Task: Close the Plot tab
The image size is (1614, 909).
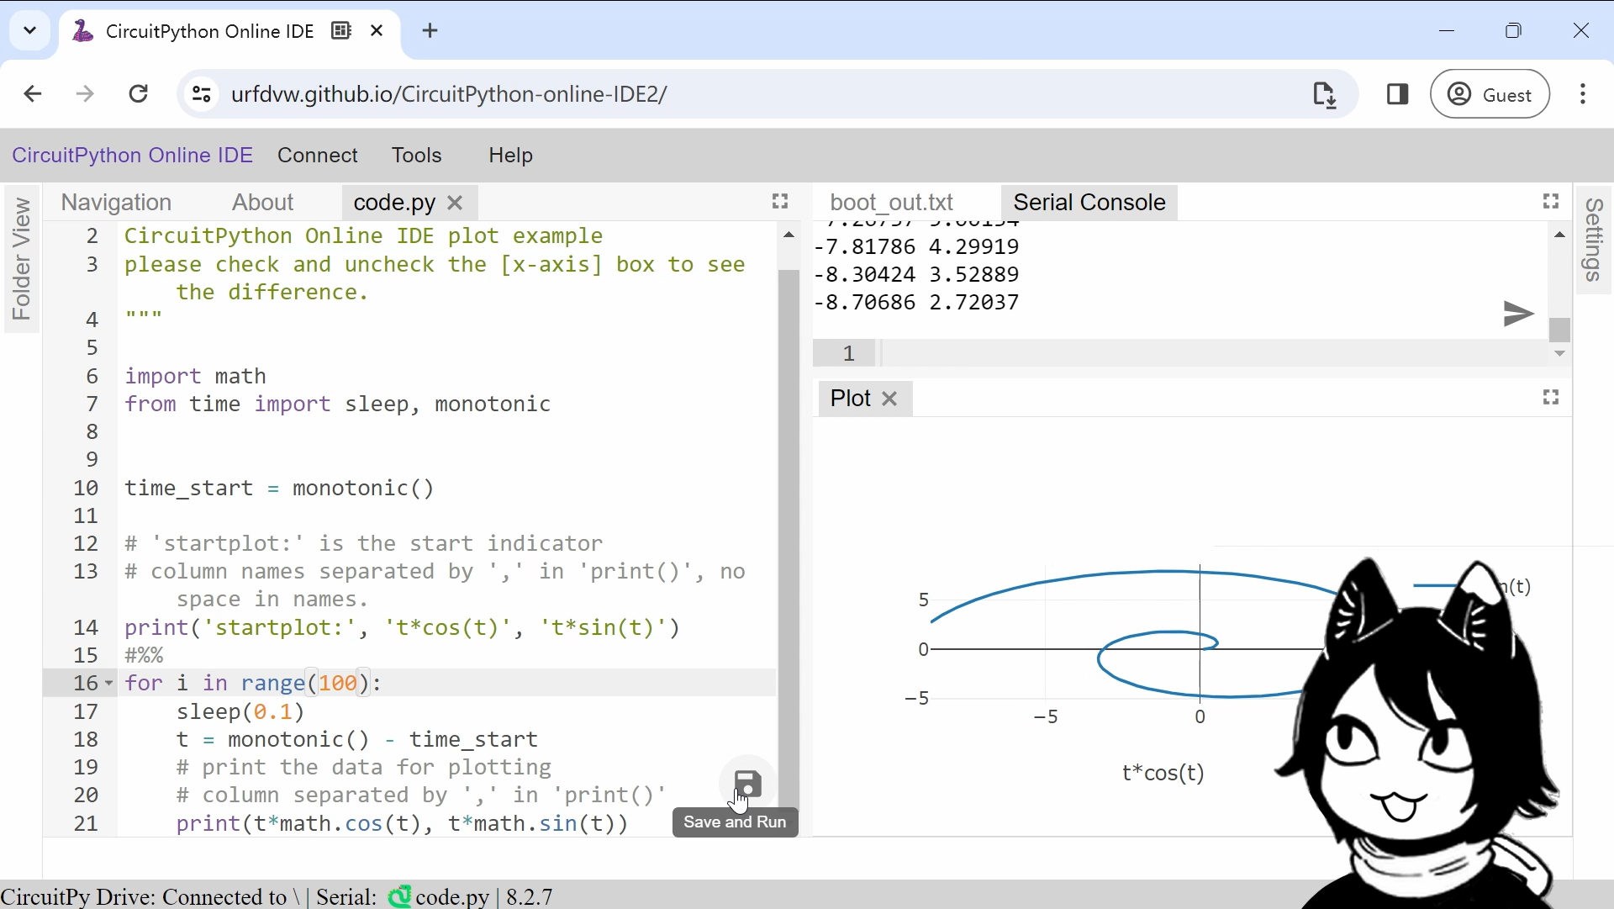Action: pos(889,399)
